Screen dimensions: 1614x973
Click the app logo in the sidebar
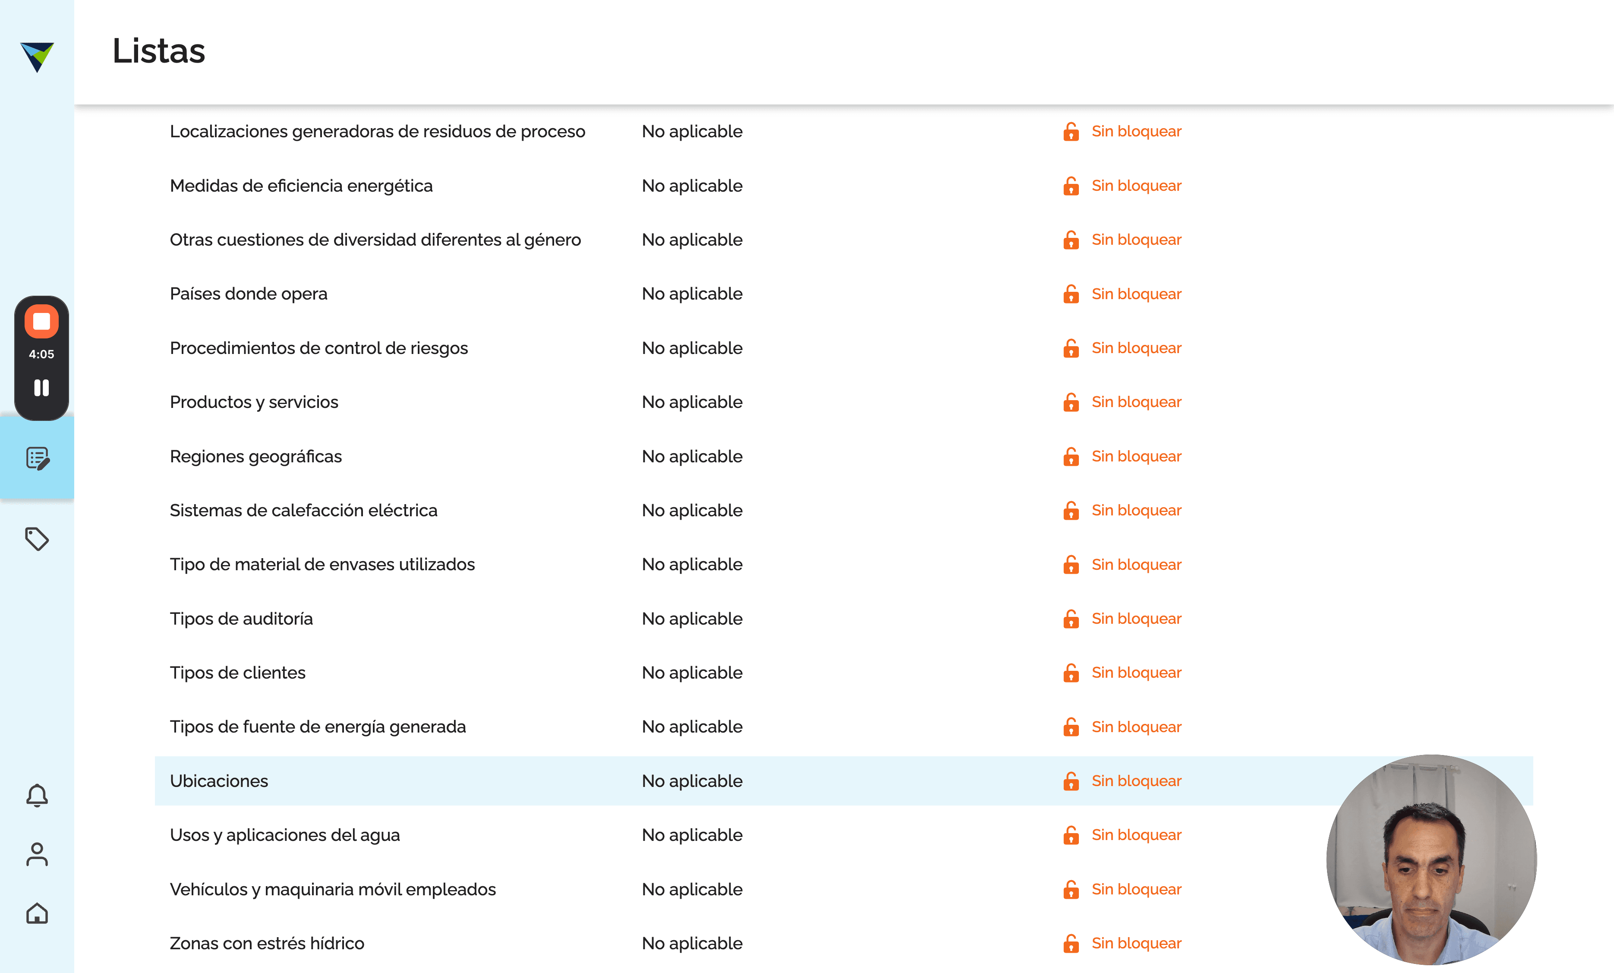[x=37, y=57]
